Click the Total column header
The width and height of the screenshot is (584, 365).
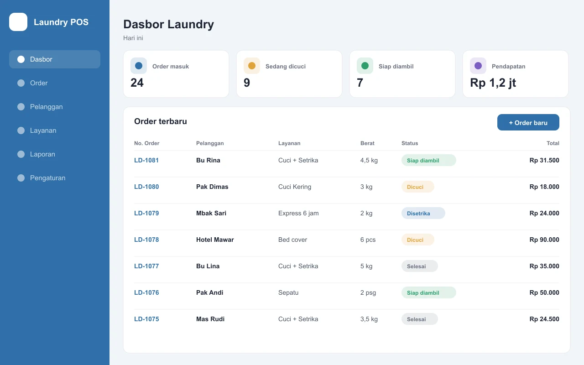click(x=553, y=143)
